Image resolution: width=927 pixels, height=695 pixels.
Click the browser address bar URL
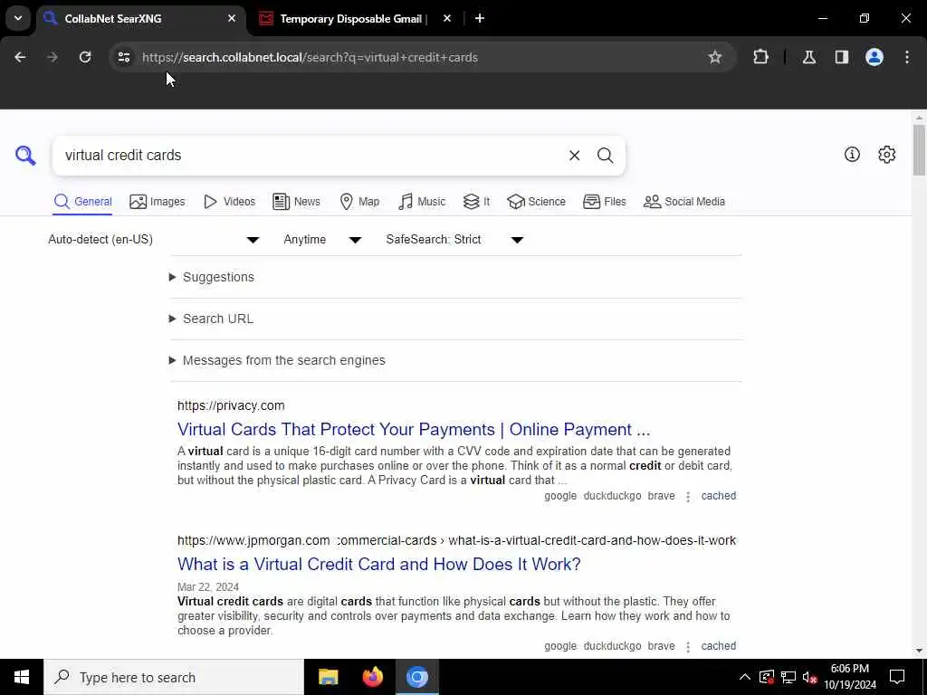[310, 57]
